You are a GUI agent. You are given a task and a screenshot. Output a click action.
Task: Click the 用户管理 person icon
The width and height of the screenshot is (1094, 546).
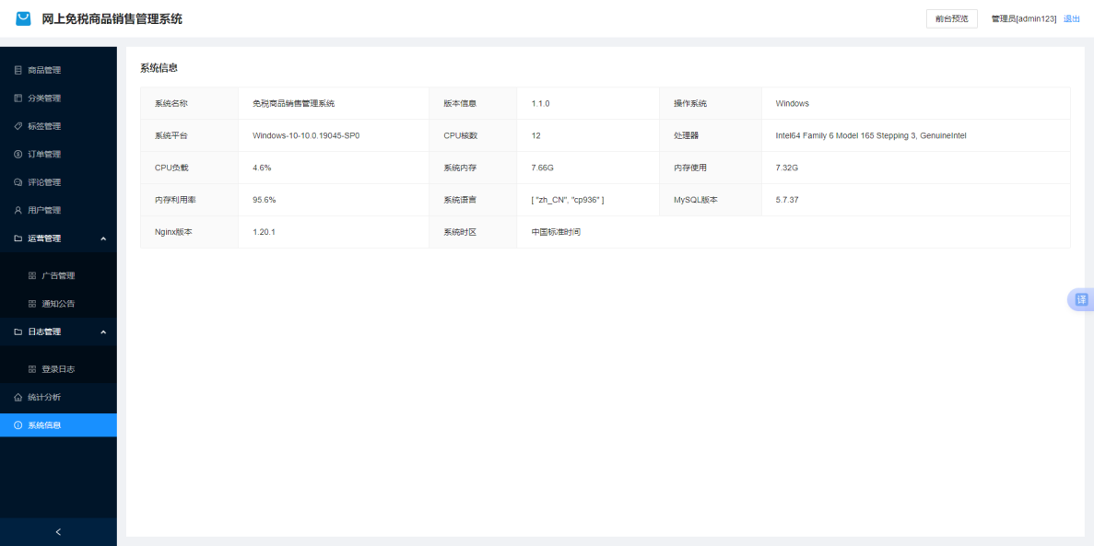point(18,210)
